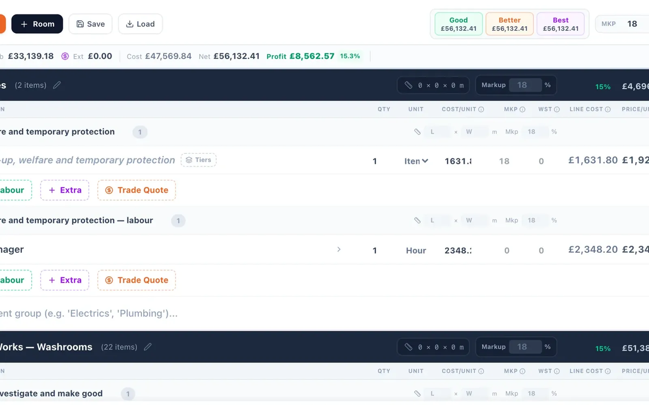Edit L dimension in temporary protection group
The image size is (649, 405).
(437, 132)
